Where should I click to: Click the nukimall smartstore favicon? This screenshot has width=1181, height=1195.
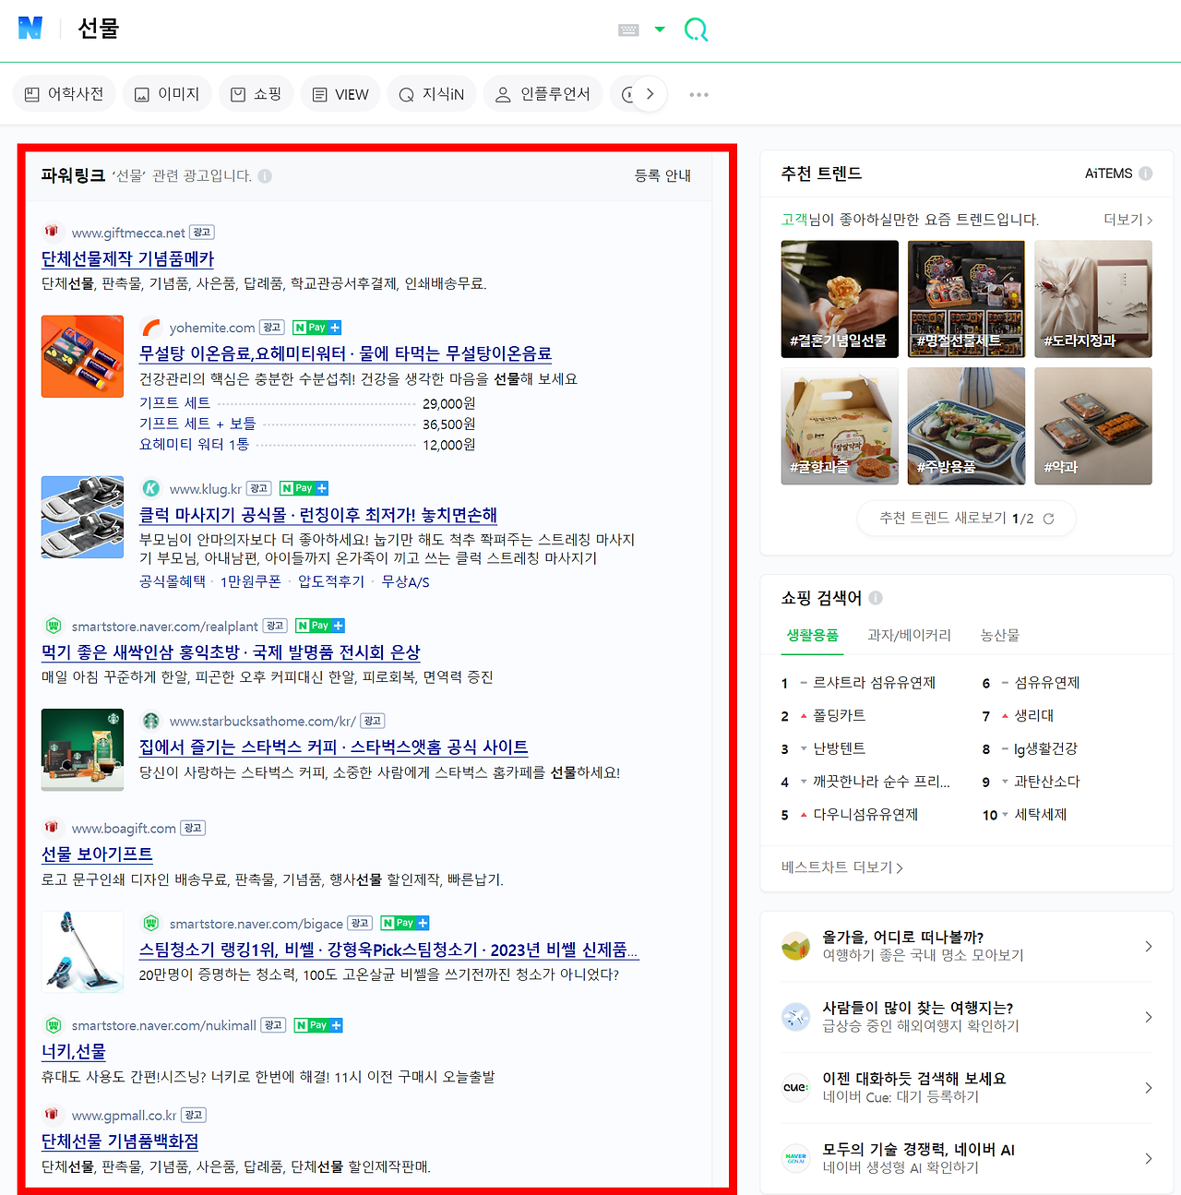pyautogui.click(x=54, y=1025)
